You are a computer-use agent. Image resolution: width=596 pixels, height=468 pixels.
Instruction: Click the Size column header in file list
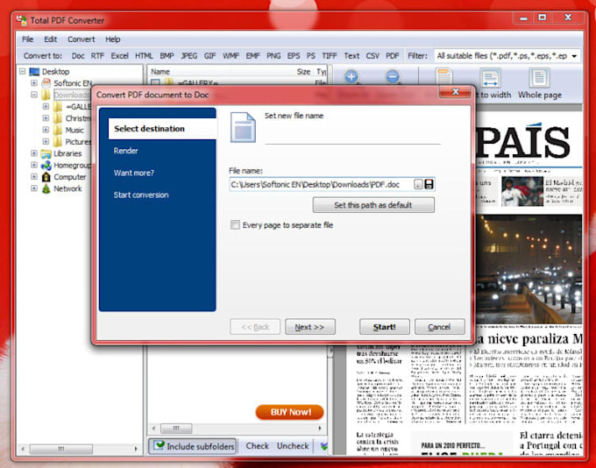(x=303, y=72)
